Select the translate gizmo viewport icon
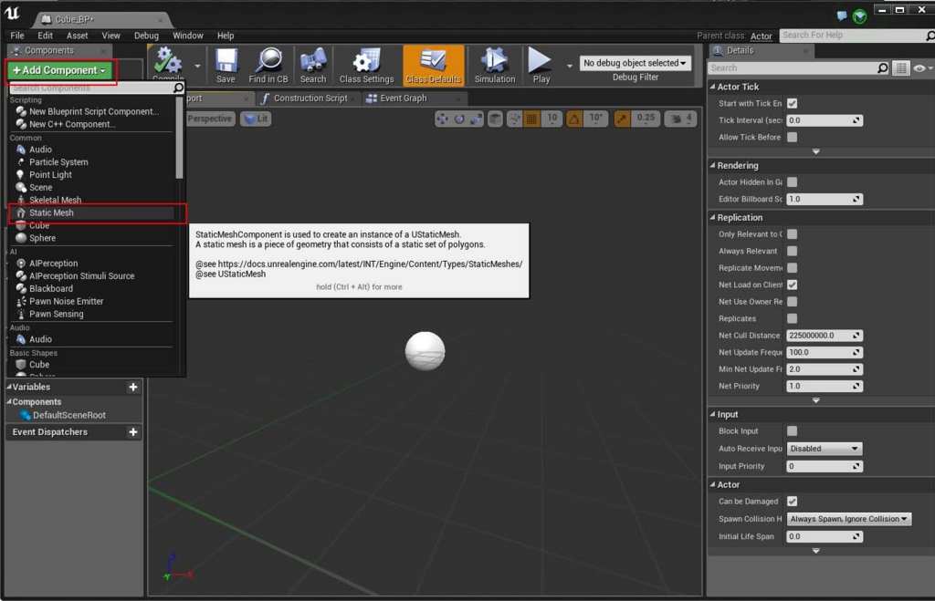 point(443,119)
